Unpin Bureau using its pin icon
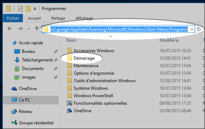205x129 pixels. tap(56, 51)
